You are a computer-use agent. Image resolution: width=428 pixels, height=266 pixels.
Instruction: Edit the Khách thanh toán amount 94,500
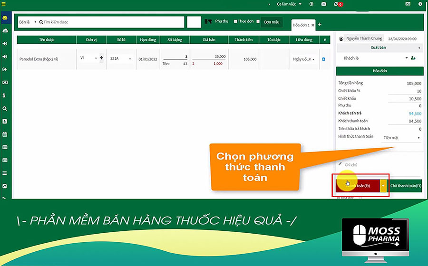[x=405, y=121]
